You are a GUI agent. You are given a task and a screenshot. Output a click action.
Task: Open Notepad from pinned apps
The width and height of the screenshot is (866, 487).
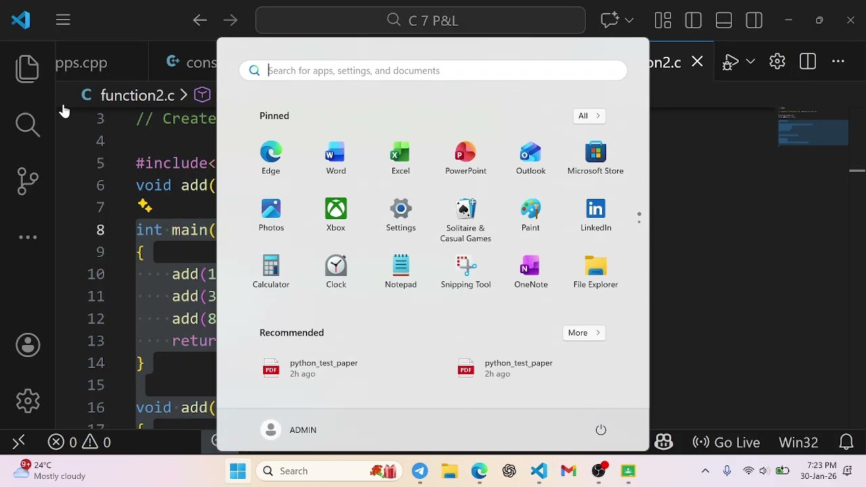[401, 272]
